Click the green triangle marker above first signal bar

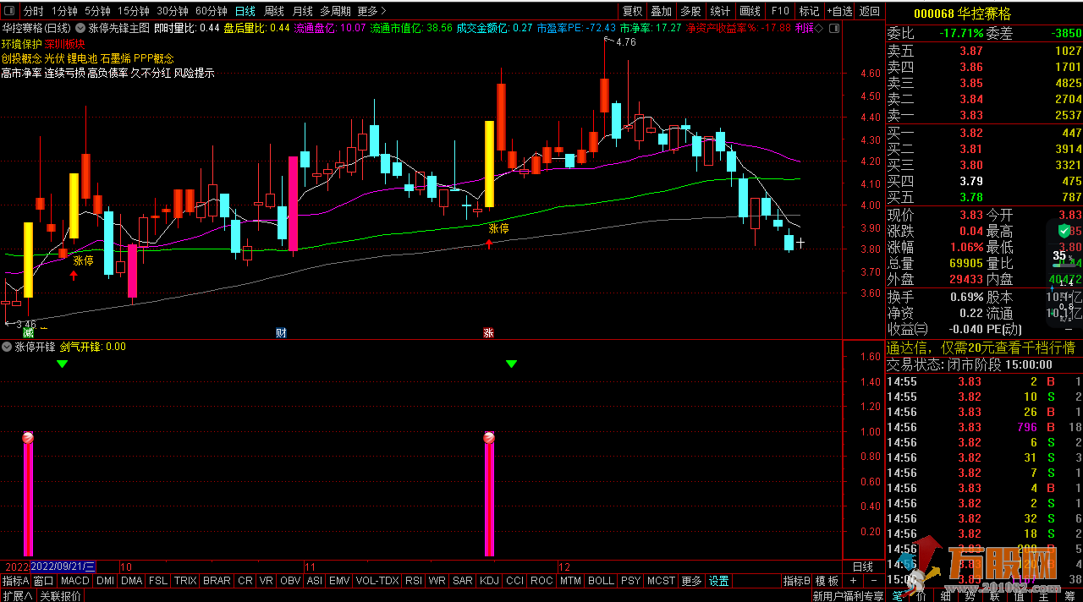pos(62,364)
